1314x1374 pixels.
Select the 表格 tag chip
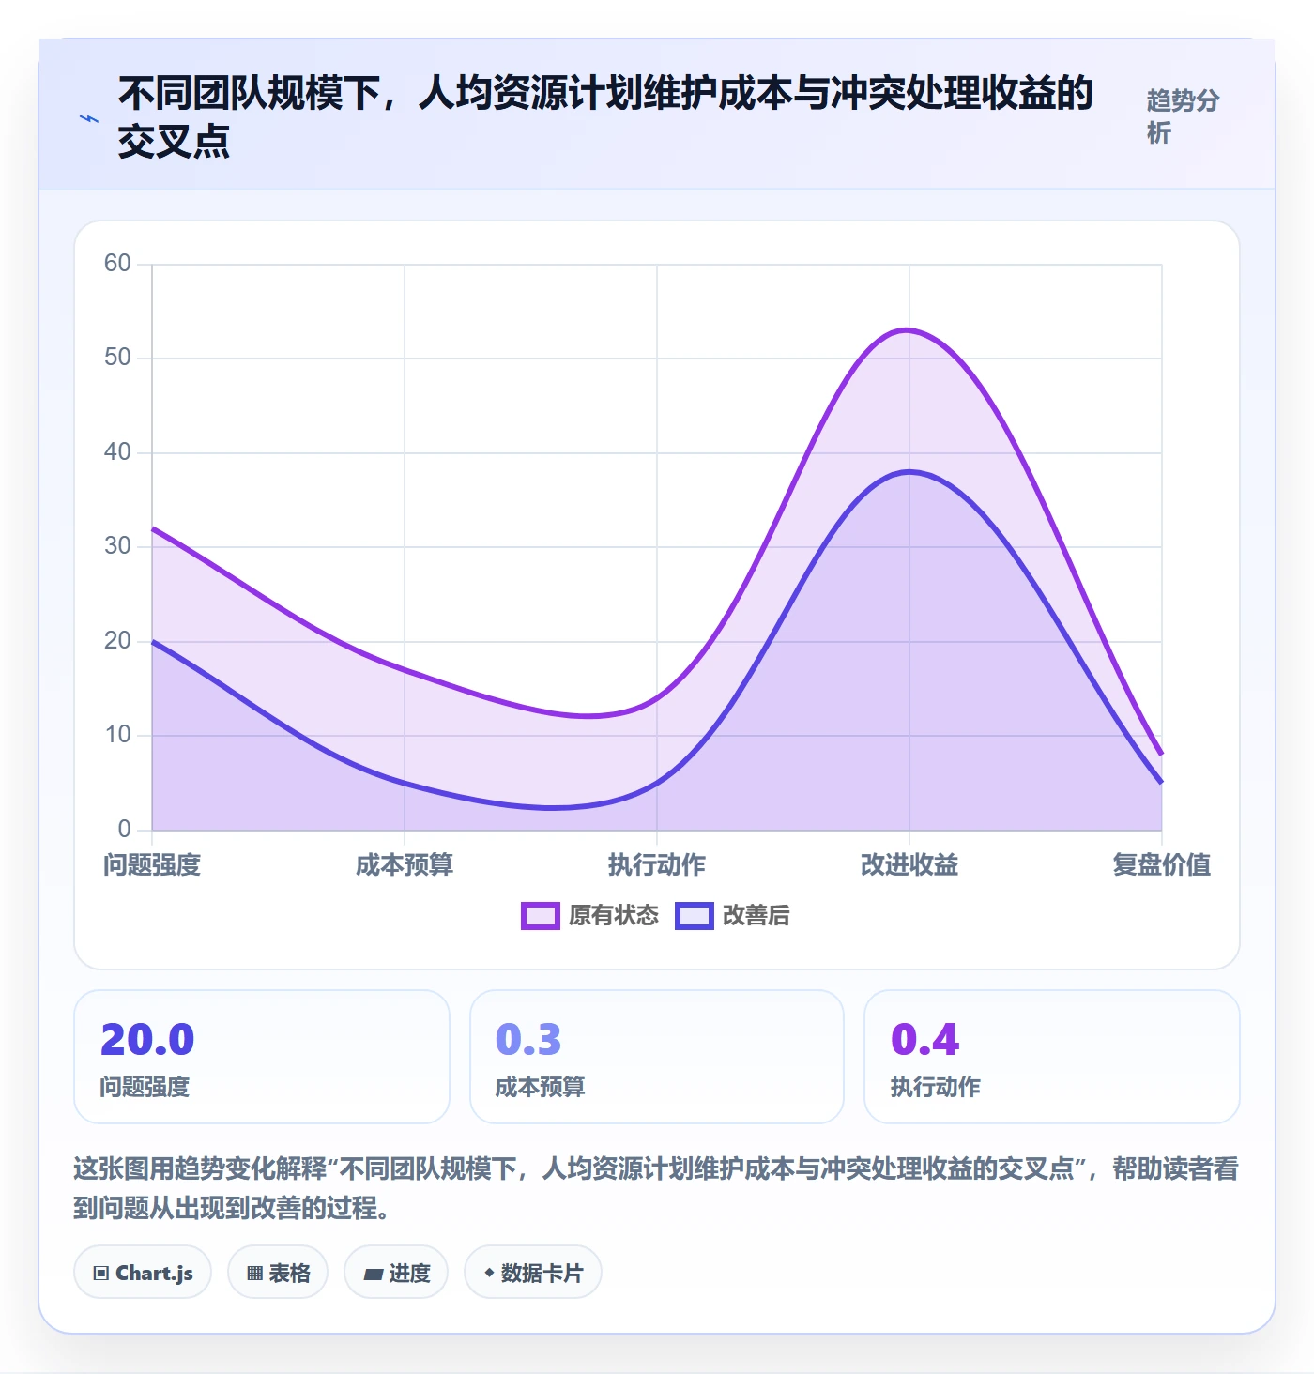pos(278,1273)
